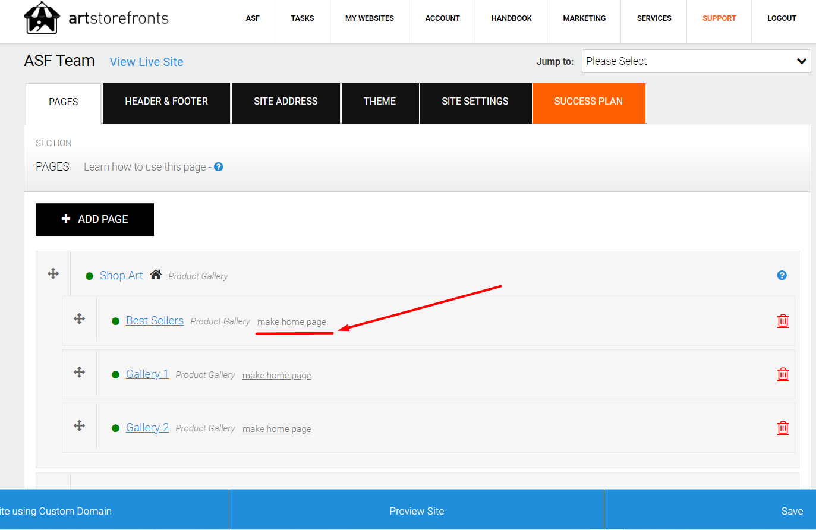
Task: Make Gallery 1 the home page
Action: (277, 376)
